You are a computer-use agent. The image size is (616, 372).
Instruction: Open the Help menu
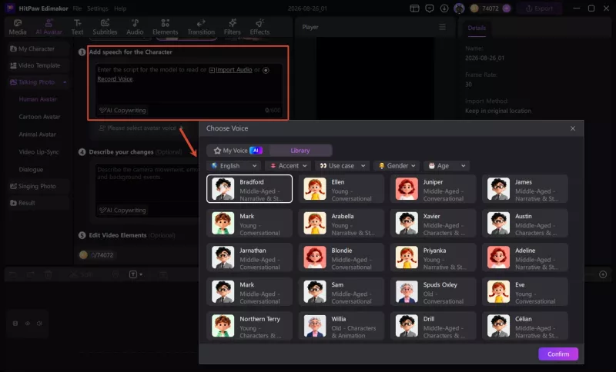coord(120,8)
